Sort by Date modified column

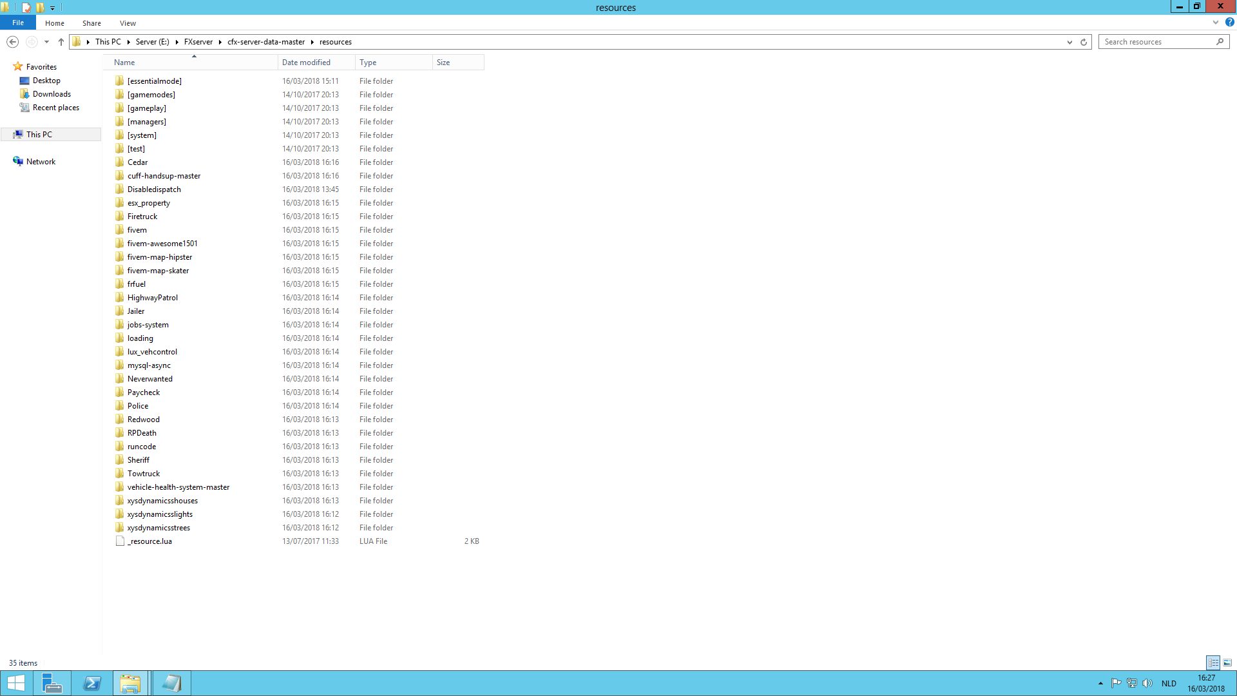click(316, 63)
